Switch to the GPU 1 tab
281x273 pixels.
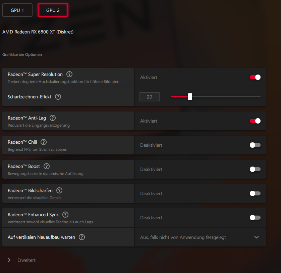[17, 10]
